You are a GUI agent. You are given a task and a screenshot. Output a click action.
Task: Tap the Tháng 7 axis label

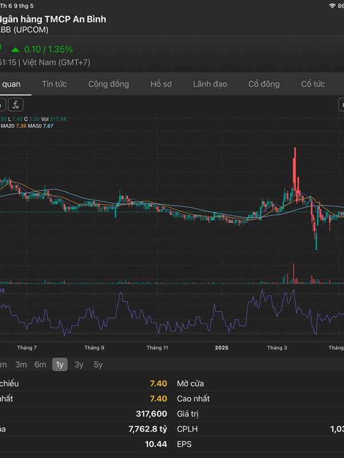(x=27, y=348)
